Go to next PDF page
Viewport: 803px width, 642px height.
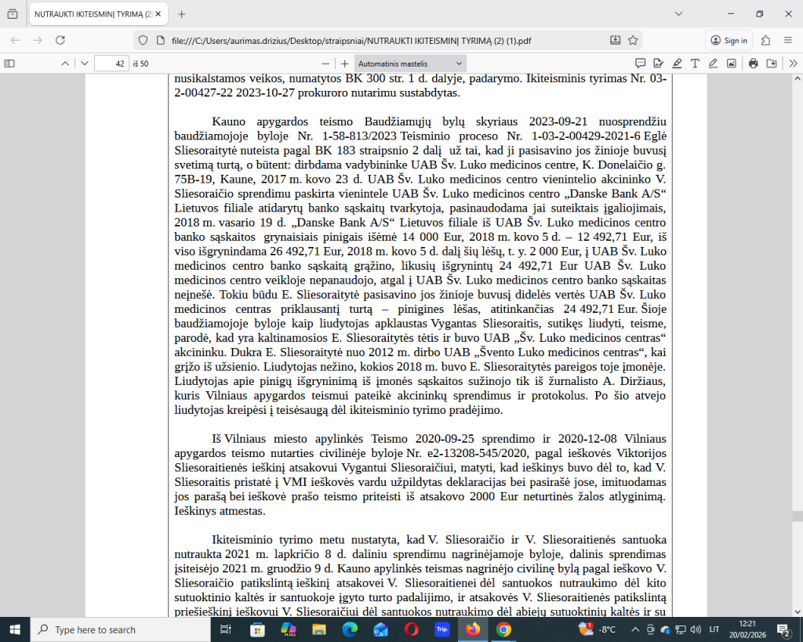[85, 63]
